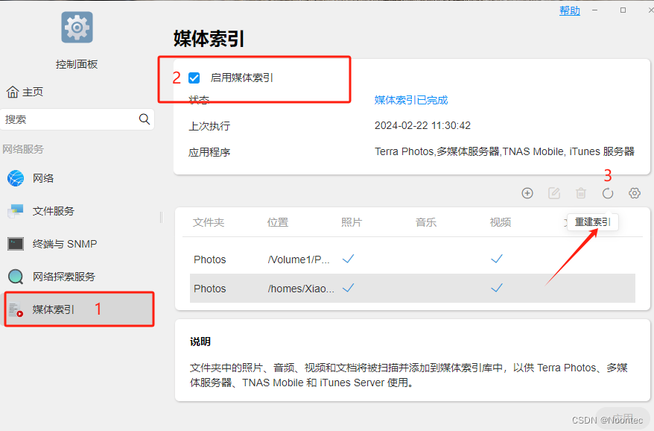
Task: Open 控制面板 via its gear icon
Action: (77, 27)
